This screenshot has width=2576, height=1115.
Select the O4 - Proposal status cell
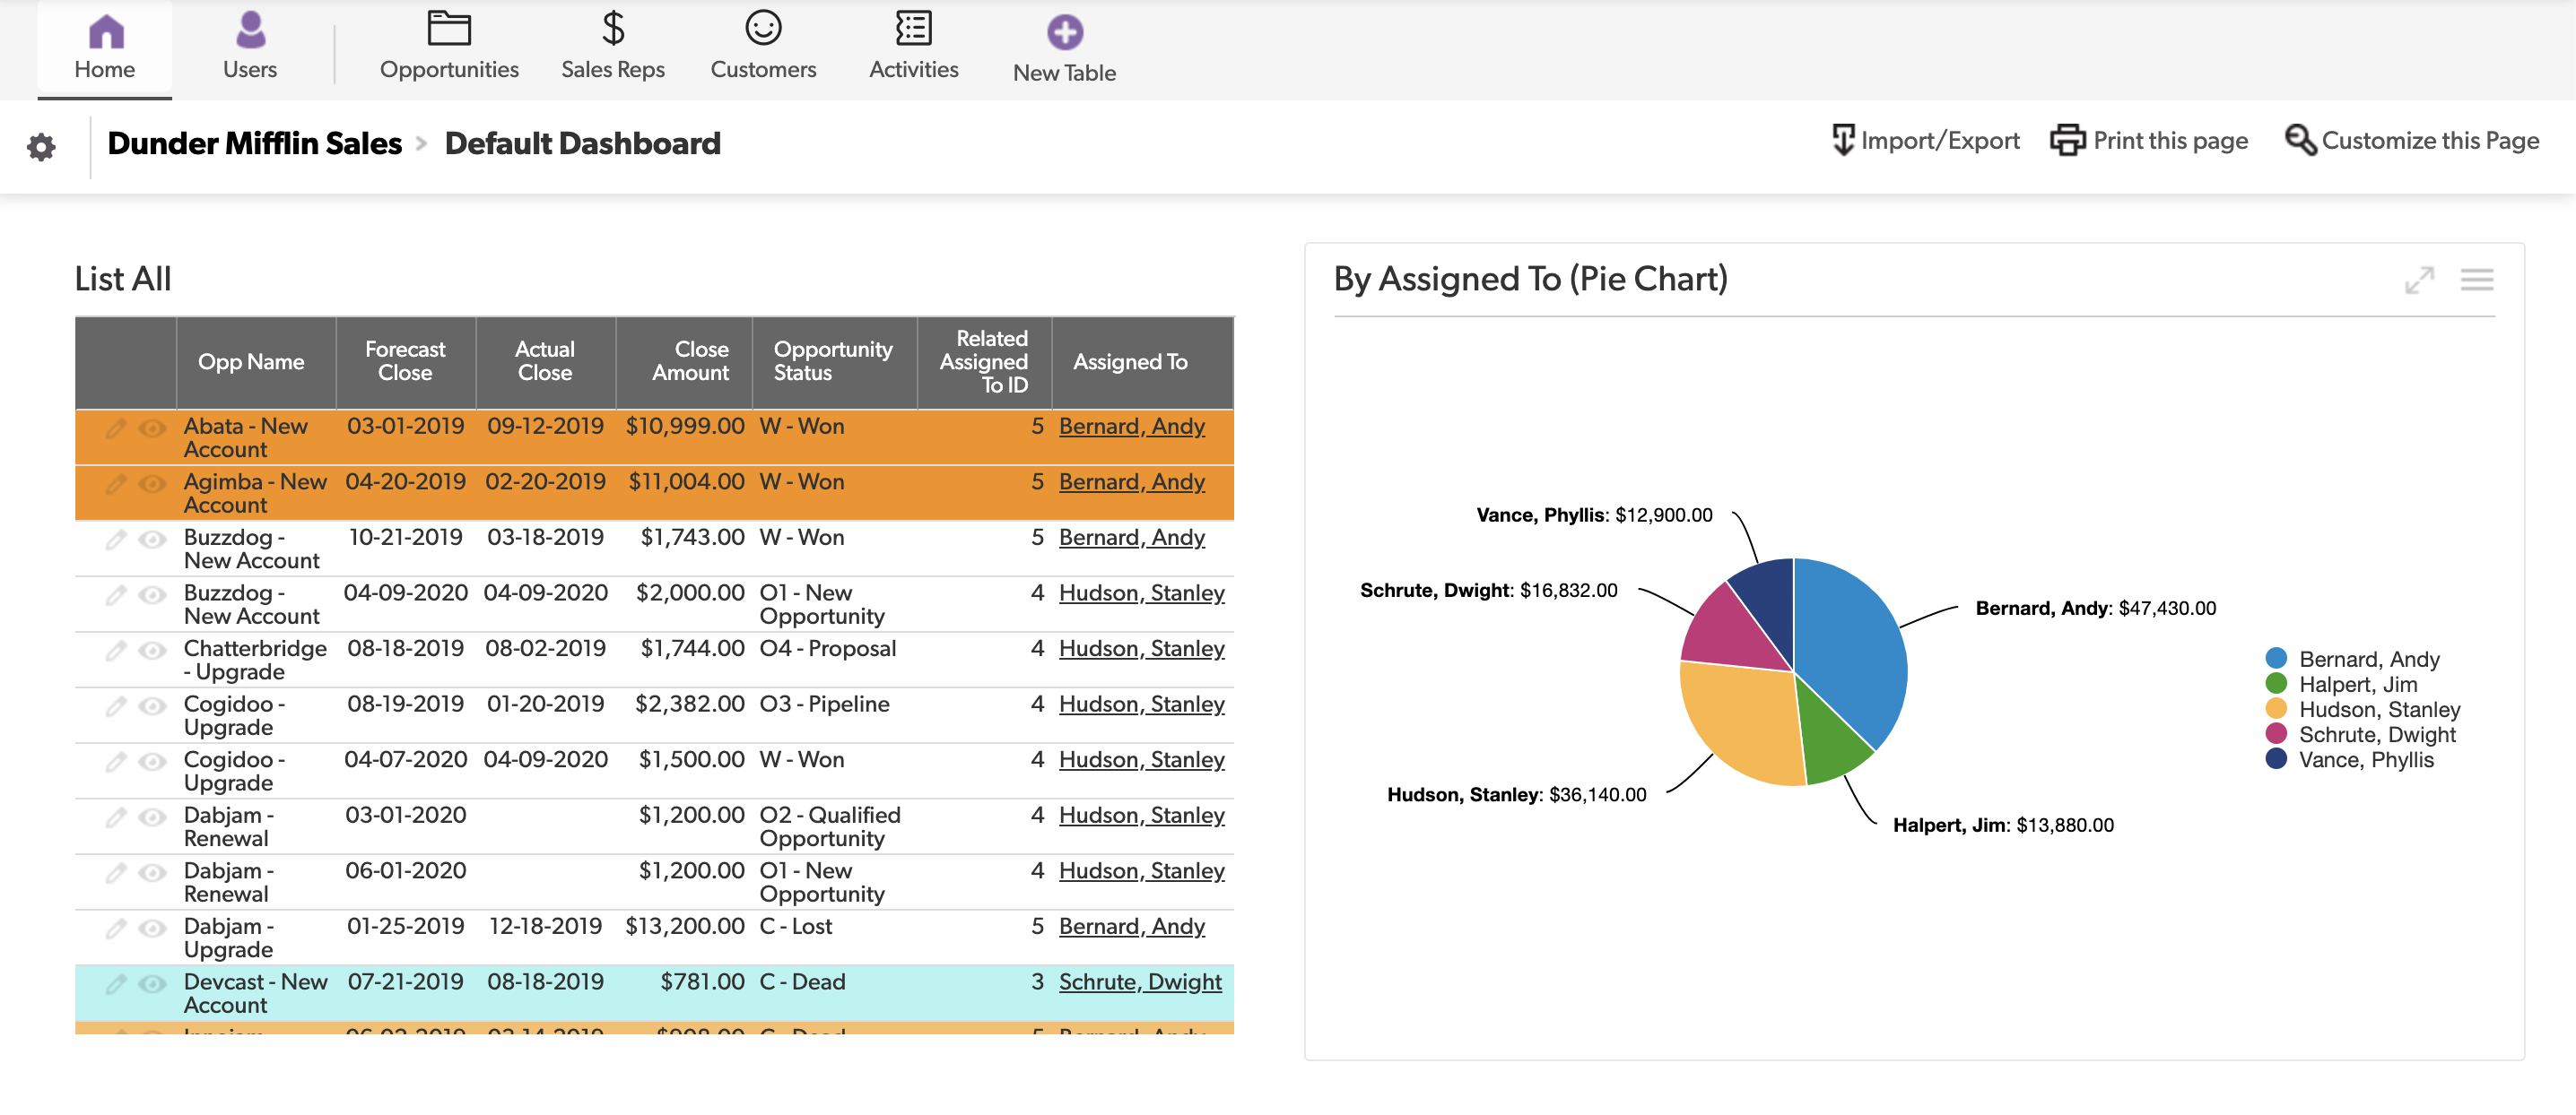(828, 648)
